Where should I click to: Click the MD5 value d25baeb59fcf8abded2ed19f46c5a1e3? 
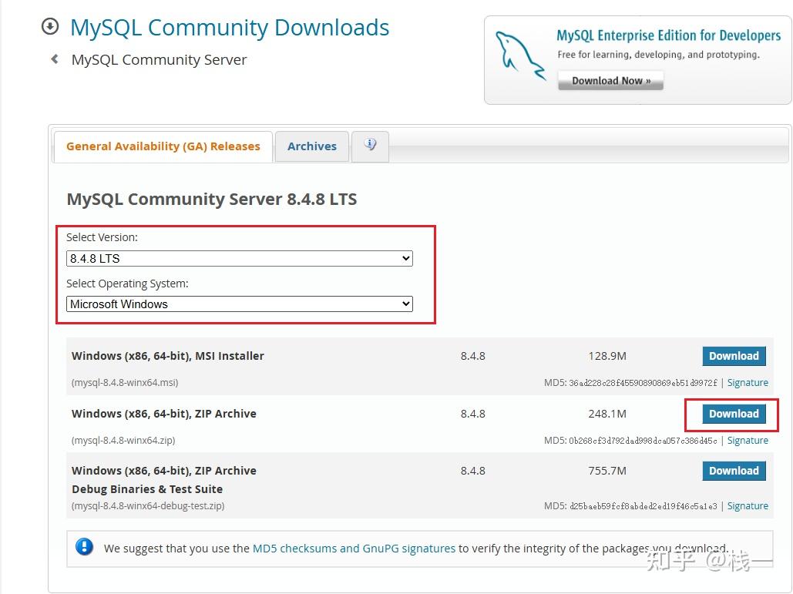[643, 506]
